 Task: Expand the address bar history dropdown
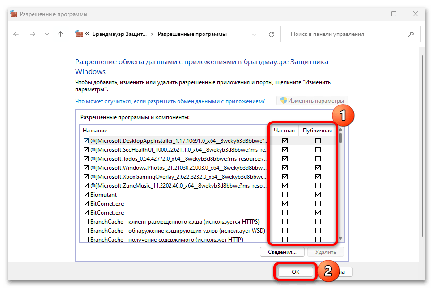pos(254,35)
